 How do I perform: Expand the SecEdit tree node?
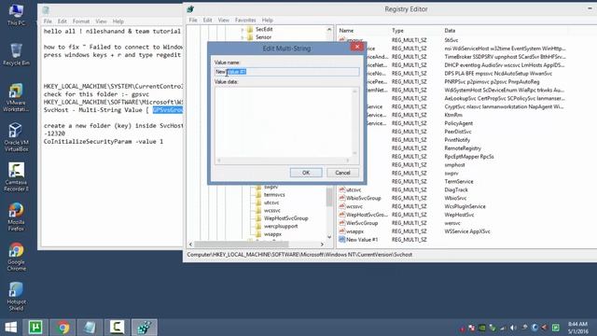click(243, 29)
